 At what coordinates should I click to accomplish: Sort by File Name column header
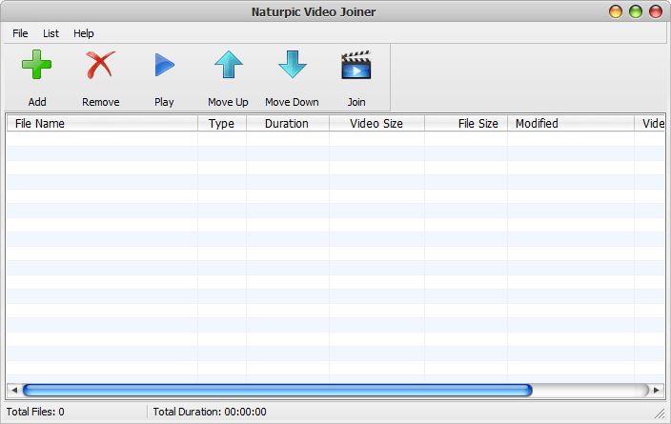click(102, 124)
